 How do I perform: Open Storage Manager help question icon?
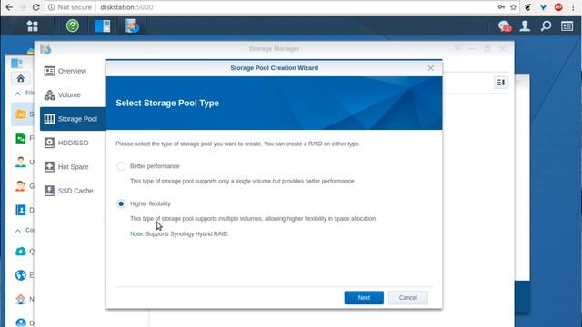(457, 48)
